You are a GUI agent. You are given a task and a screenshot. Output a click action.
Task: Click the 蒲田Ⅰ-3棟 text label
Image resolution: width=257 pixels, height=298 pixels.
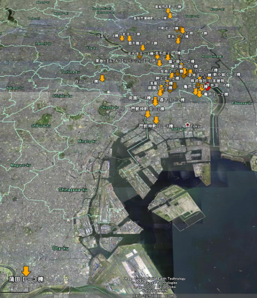tap(26, 279)
